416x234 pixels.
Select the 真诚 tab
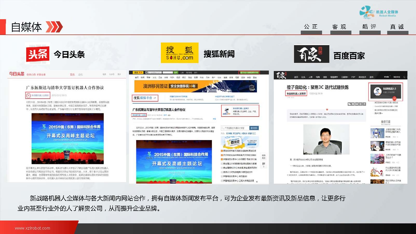tap(397, 27)
